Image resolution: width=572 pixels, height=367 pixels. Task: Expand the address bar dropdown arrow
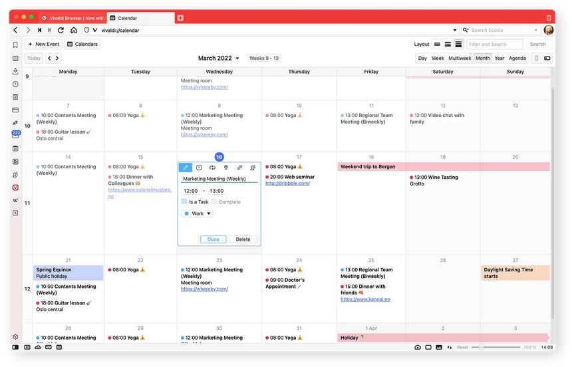(454, 31)
